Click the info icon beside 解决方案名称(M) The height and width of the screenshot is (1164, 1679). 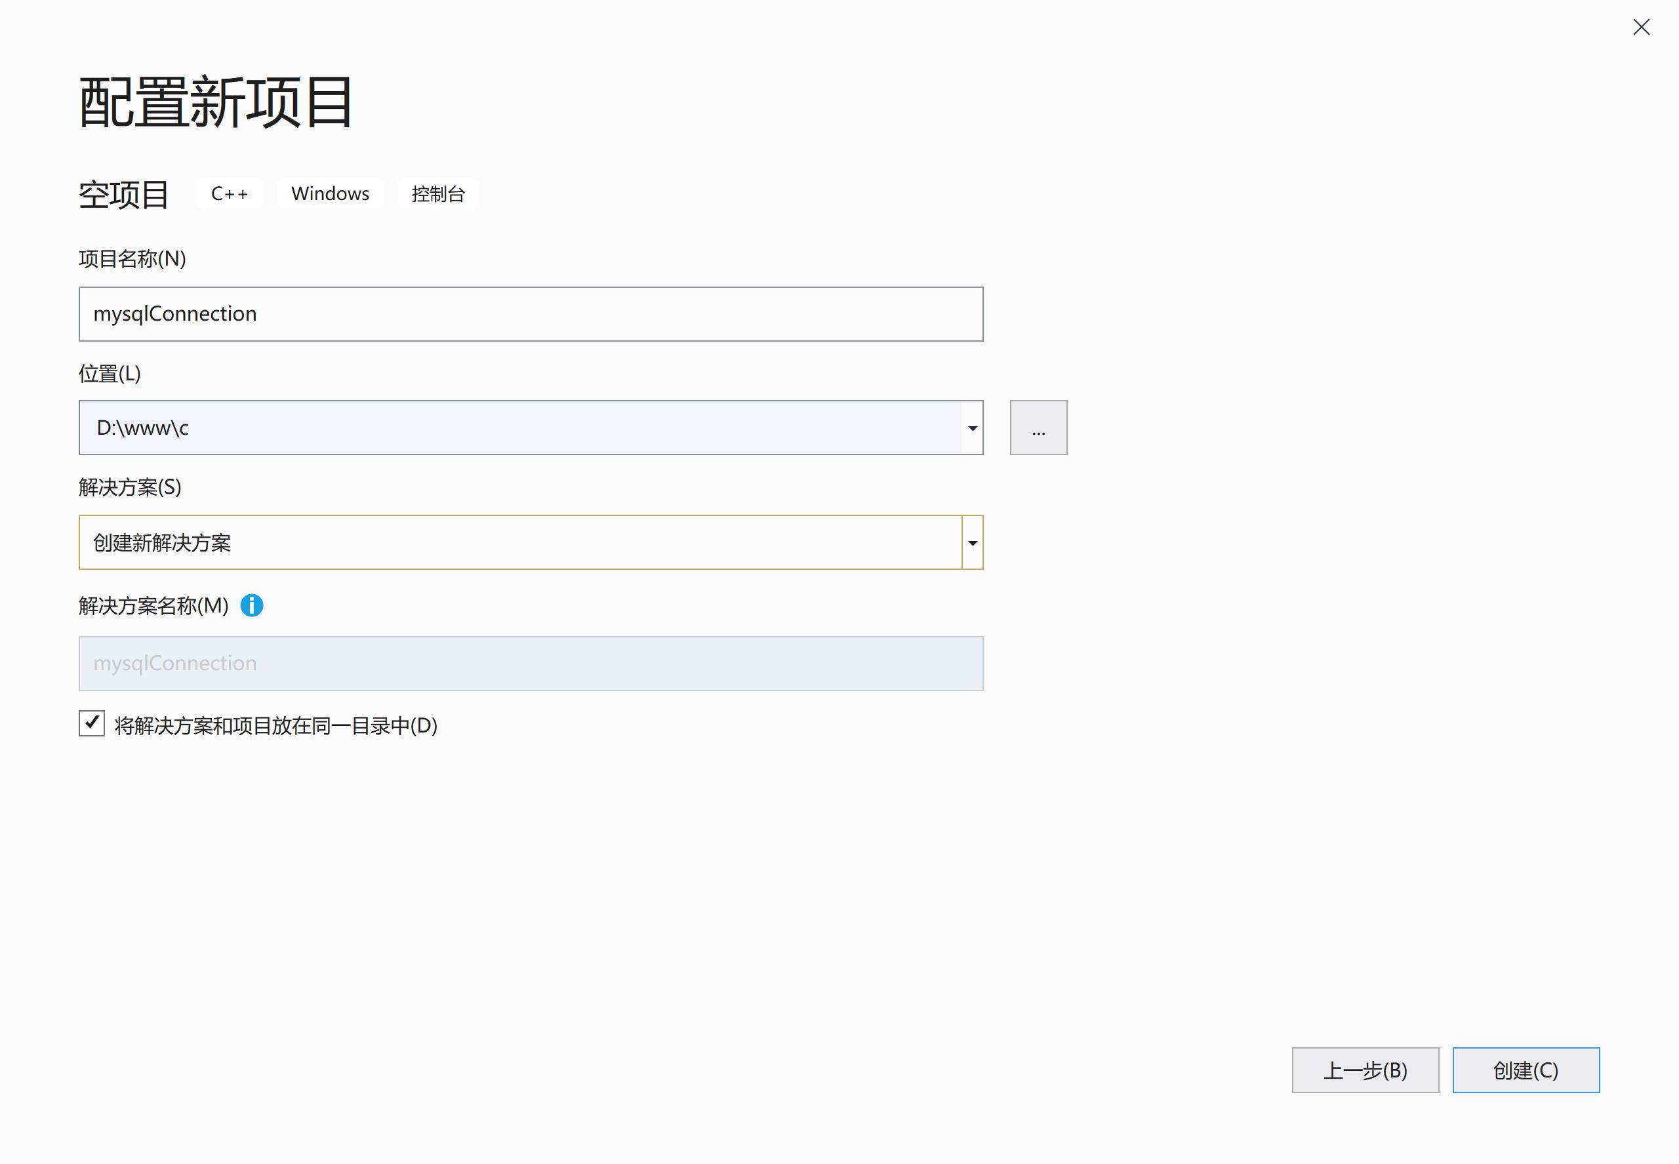[x=252, y=605]
